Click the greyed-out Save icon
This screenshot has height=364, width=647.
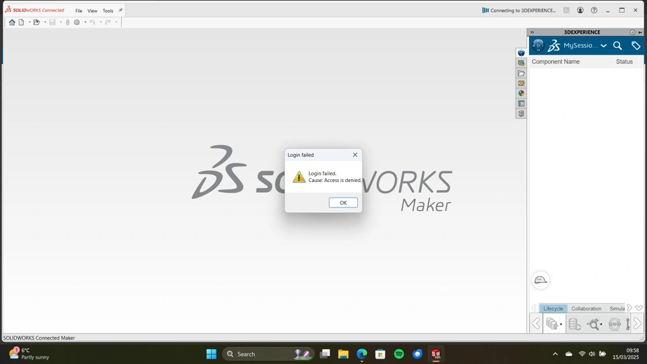(x=52, y=22)
